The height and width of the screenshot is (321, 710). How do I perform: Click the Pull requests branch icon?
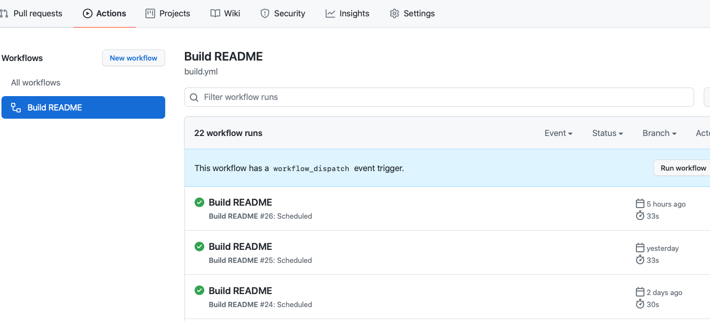[x=4, y=13]
